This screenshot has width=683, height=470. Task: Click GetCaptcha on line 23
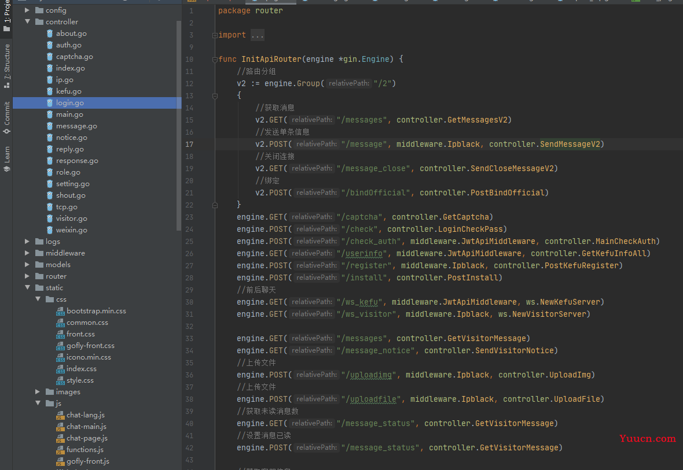[x=465, y=217]
